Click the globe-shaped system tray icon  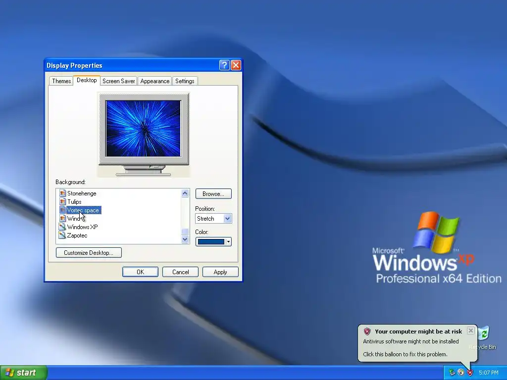tap(461, 373)
